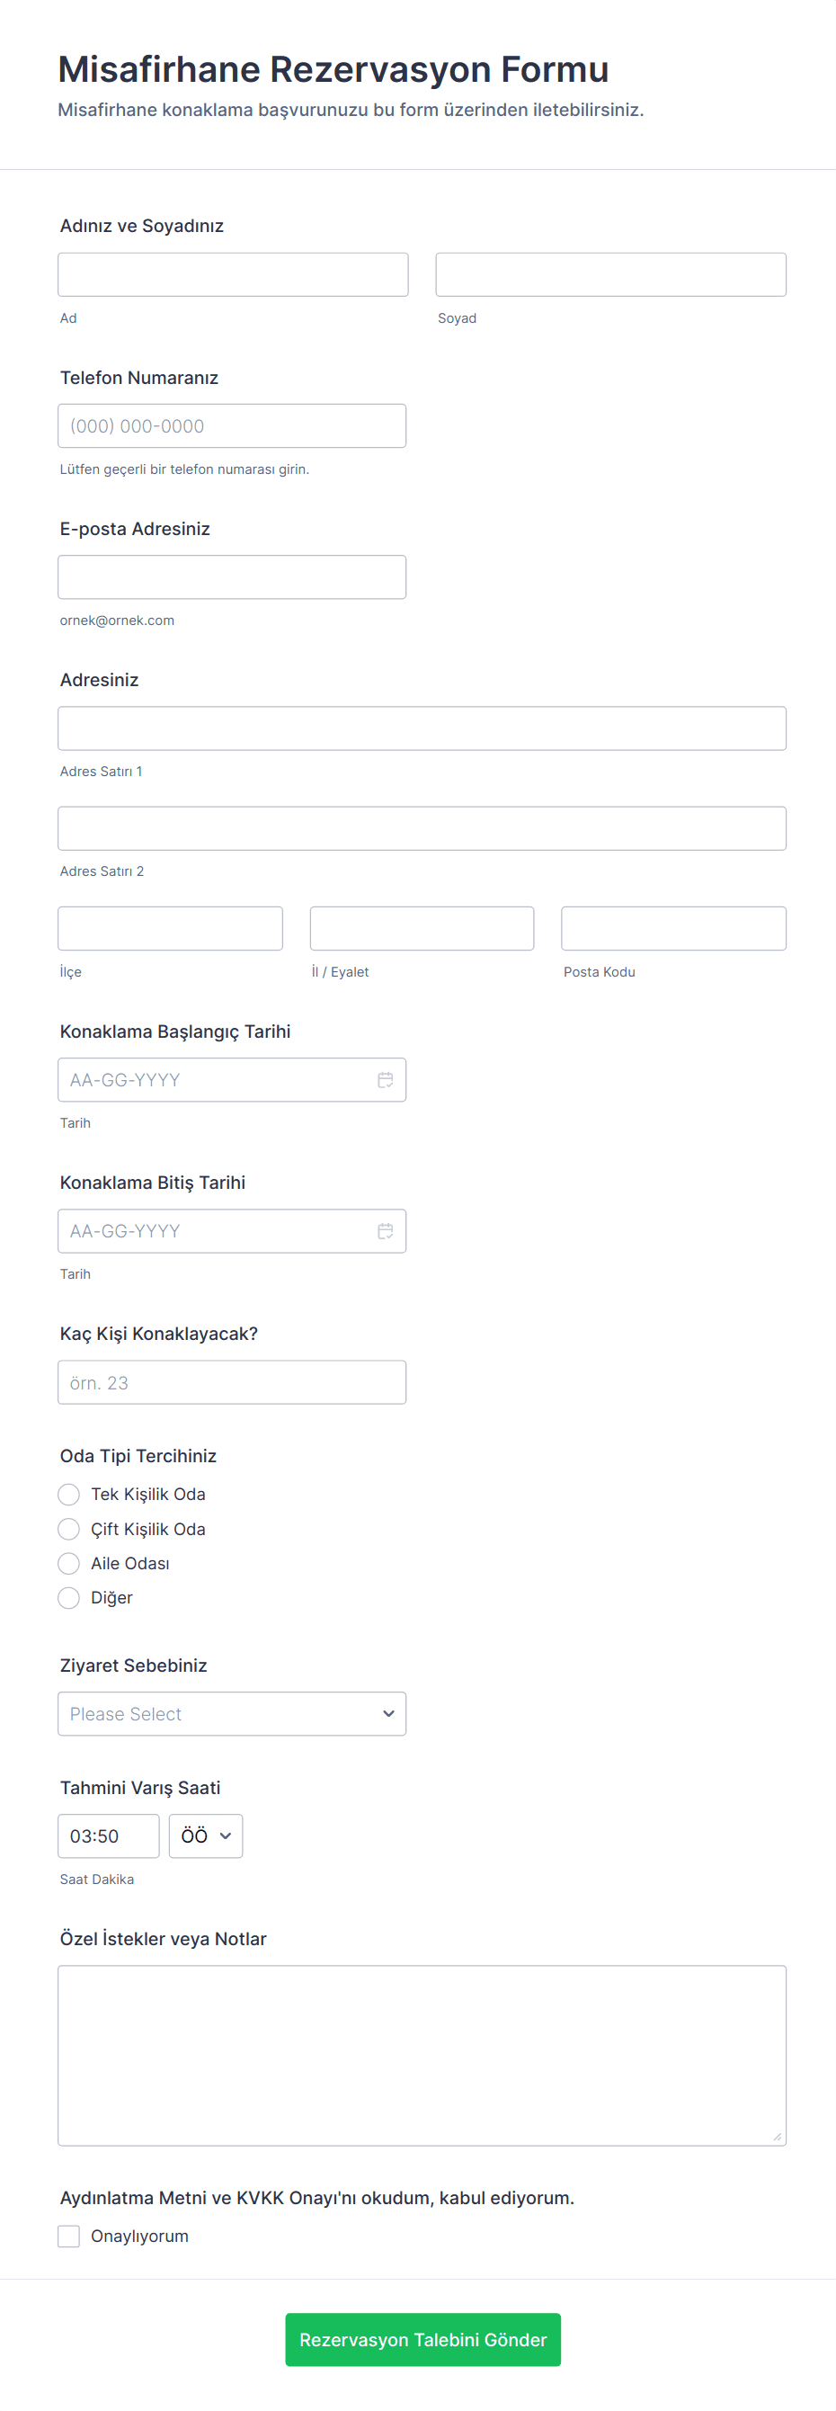
Task: Open the ÖÖ time period dropdown
Action: [x=206, y=1836]
